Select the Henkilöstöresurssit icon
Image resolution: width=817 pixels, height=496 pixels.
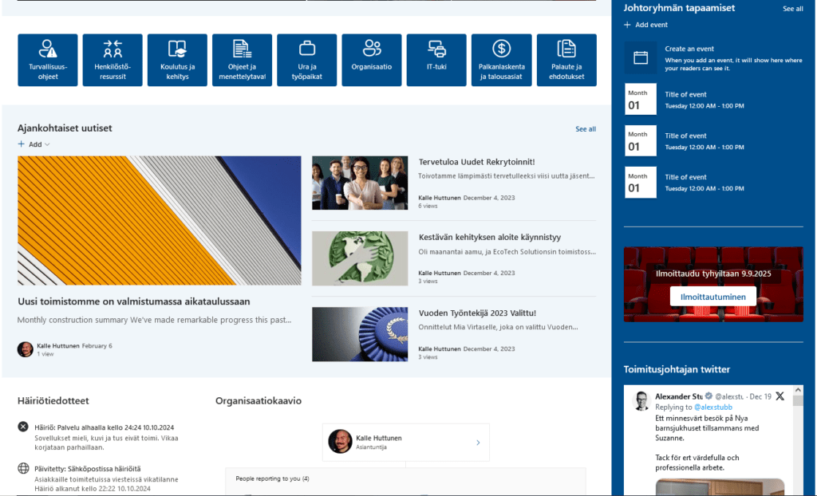coord(112,60)
